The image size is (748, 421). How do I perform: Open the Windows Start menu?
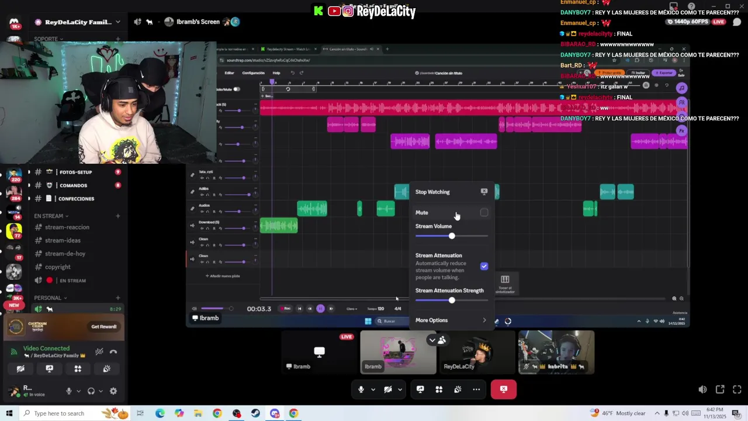9,413
